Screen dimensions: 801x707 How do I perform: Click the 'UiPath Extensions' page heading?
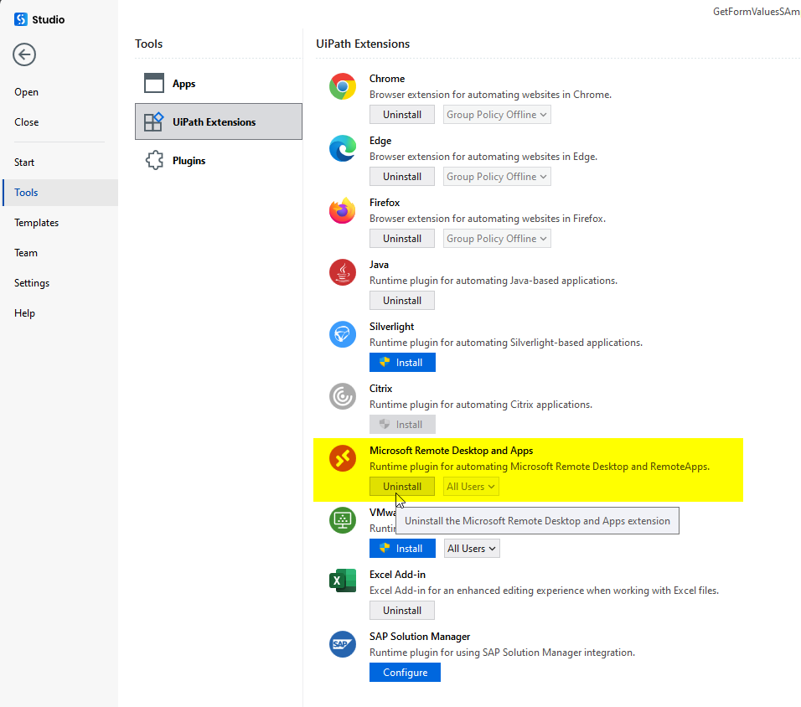[363, 44]
